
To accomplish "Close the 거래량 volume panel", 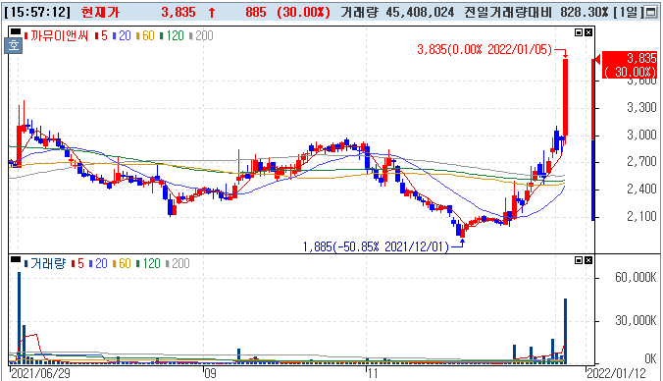I will (588, 260).
